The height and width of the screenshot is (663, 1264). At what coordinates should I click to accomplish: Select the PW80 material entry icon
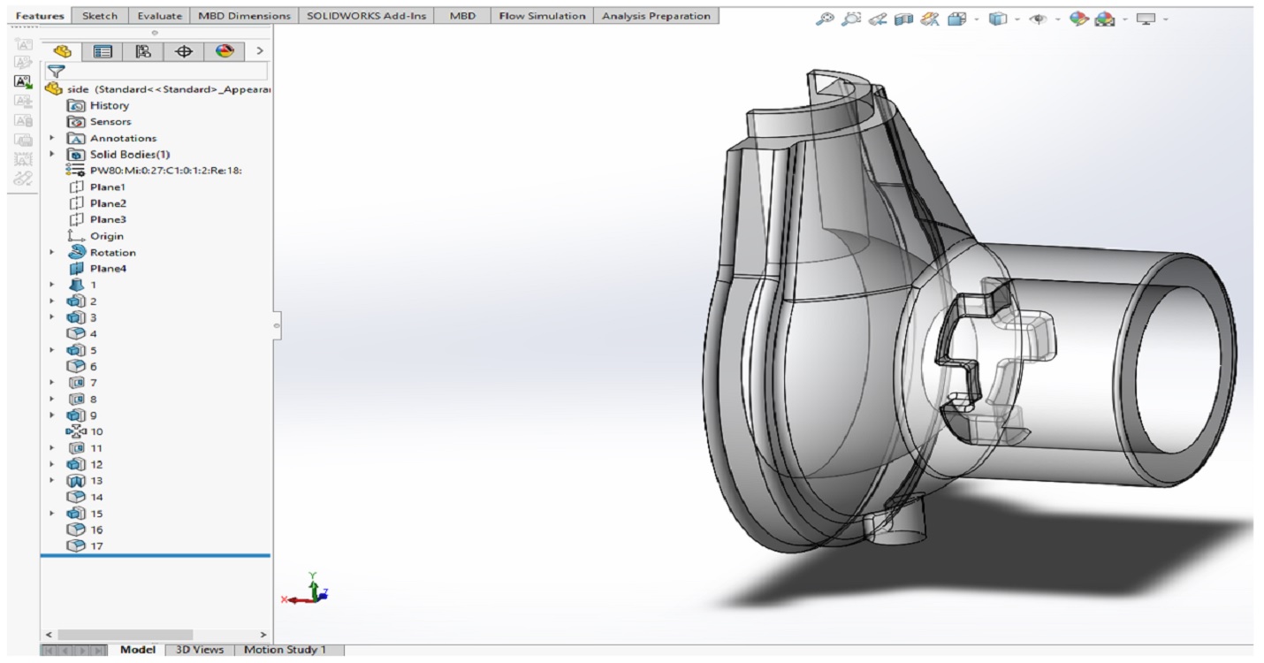pos(76,171)
